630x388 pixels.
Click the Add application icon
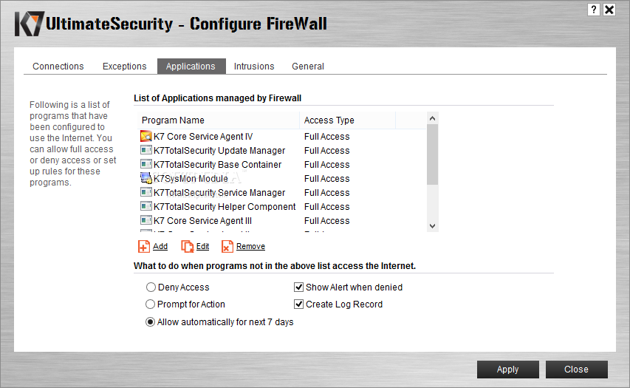(144, 246)
